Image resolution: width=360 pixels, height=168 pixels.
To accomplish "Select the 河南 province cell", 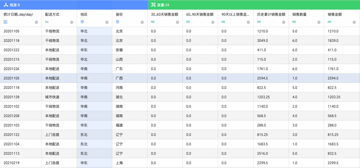I will [130, 88].
